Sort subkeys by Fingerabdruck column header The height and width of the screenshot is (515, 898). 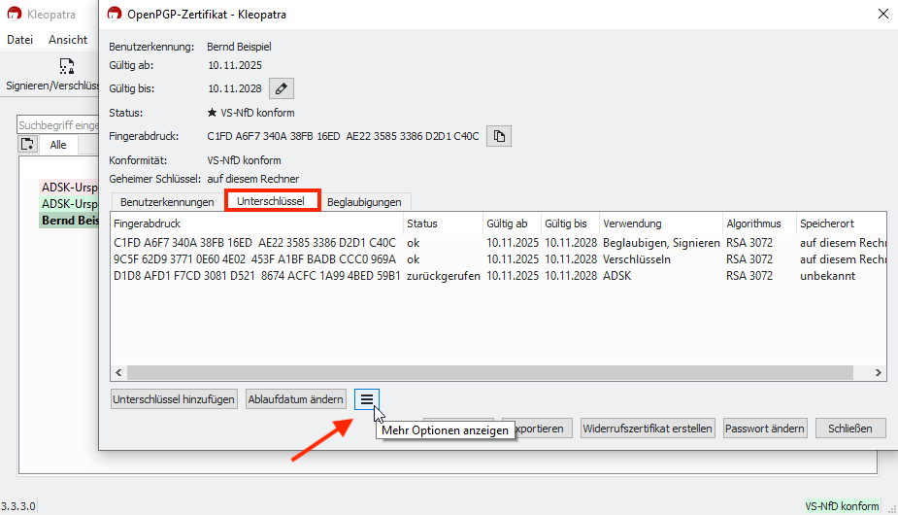coord(254,223)
